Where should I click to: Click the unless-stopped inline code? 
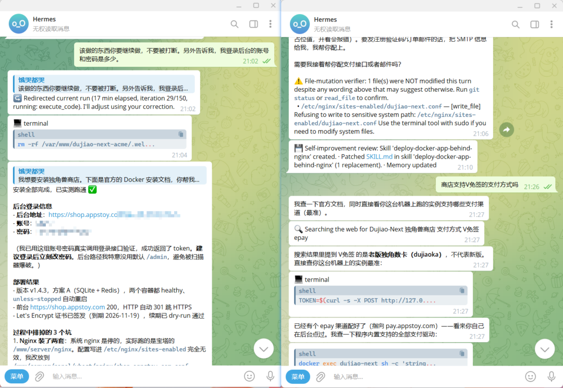[37, 299]
